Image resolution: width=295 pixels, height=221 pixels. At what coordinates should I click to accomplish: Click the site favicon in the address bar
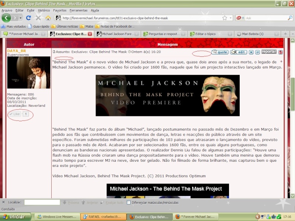coord(58,18)
